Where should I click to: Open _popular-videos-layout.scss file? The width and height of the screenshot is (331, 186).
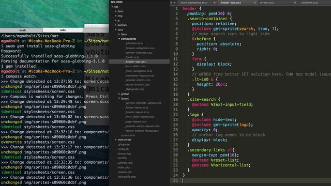(x=142, y=126)
